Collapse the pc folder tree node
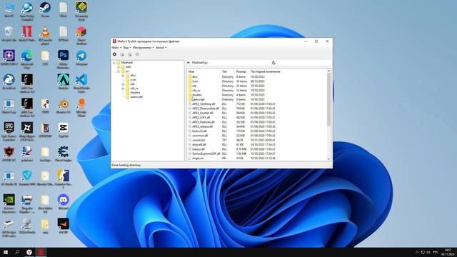Screen dimensions: 457x257 pyautogui.click(x=119, y=71)
